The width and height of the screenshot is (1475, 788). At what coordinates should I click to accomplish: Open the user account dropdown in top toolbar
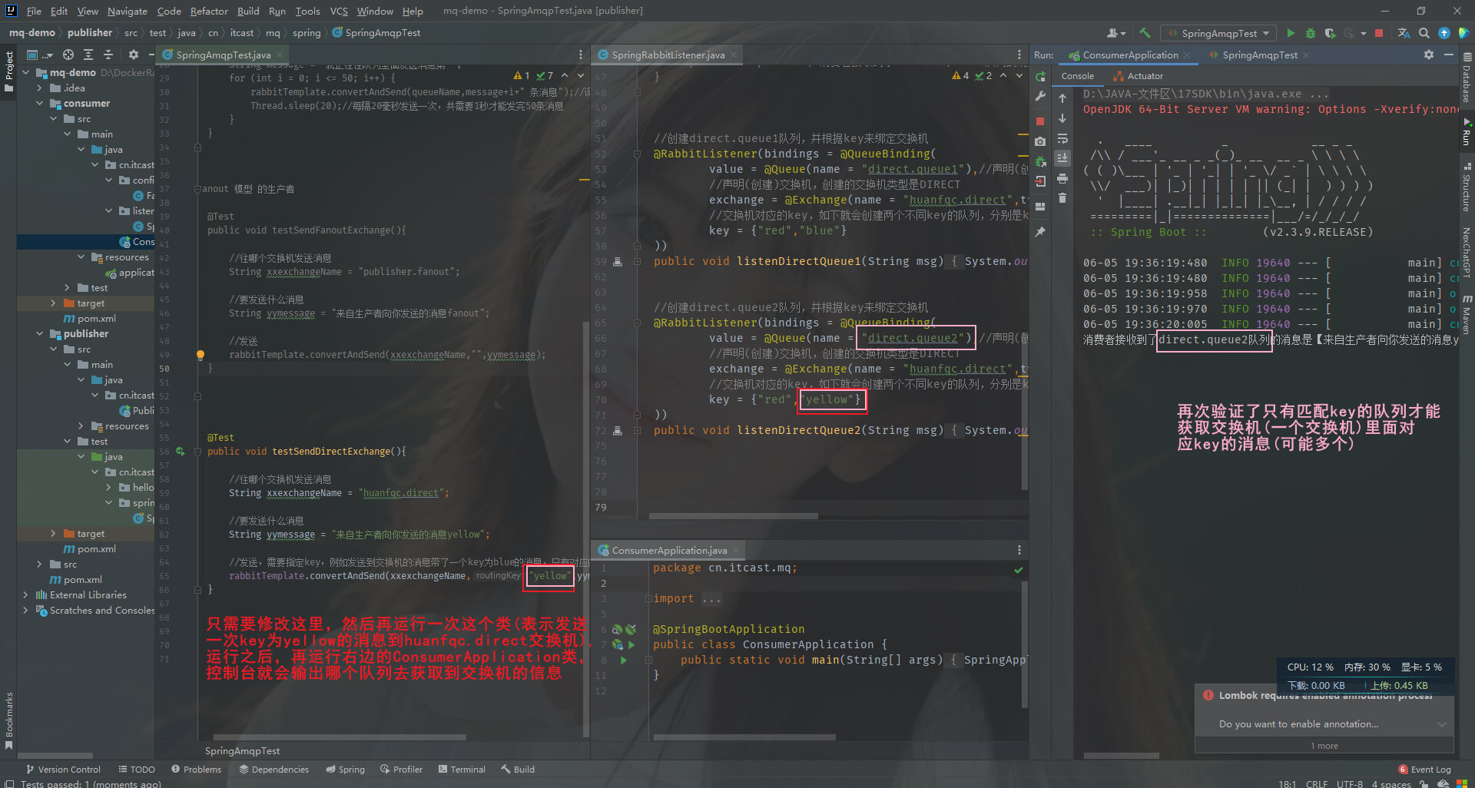click(x=1116, y=33)
